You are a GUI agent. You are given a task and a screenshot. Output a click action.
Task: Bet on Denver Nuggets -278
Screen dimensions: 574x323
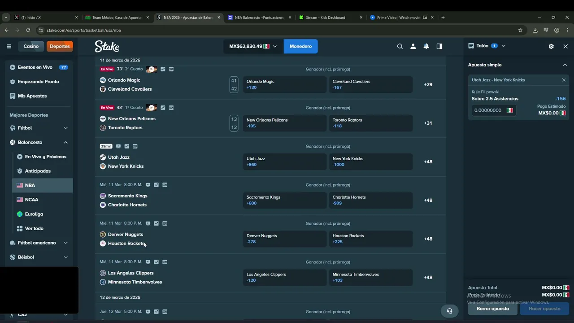point(285,239)
